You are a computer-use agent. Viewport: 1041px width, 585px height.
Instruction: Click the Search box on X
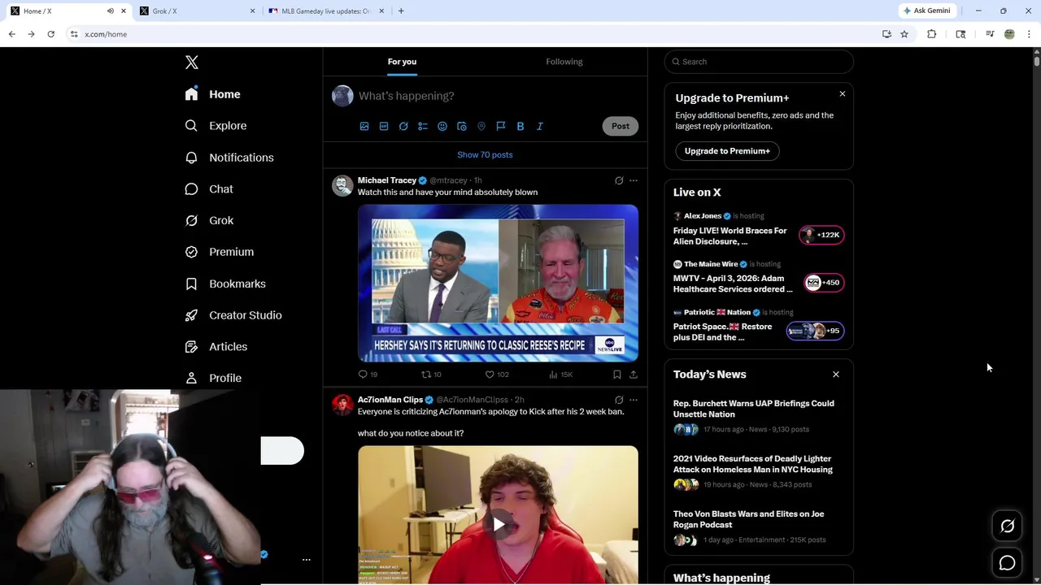[759, 62]
